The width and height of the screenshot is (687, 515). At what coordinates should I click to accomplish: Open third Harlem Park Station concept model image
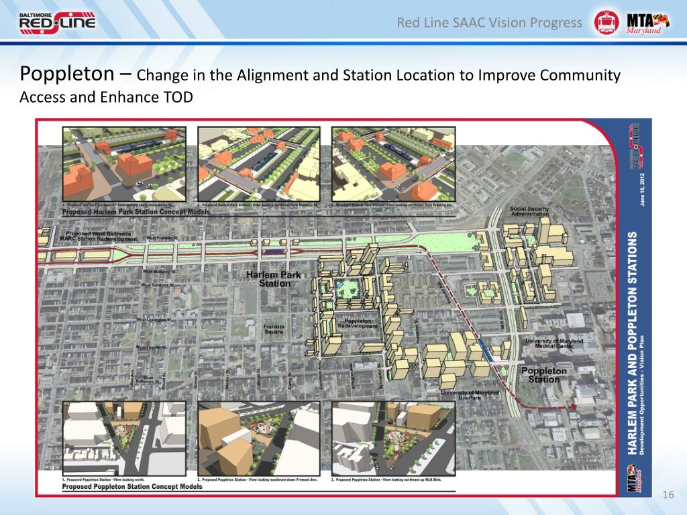click(x=393, y=164)
